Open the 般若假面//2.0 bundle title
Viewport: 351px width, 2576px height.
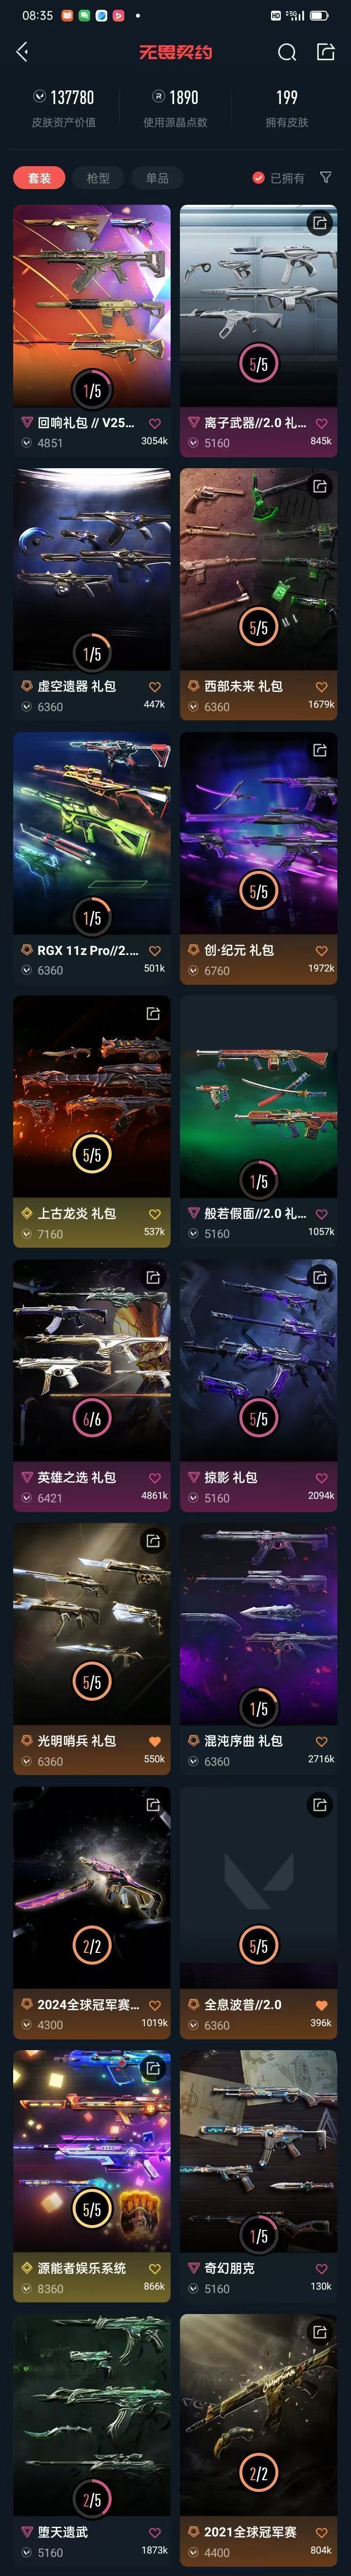[255, 1213]
